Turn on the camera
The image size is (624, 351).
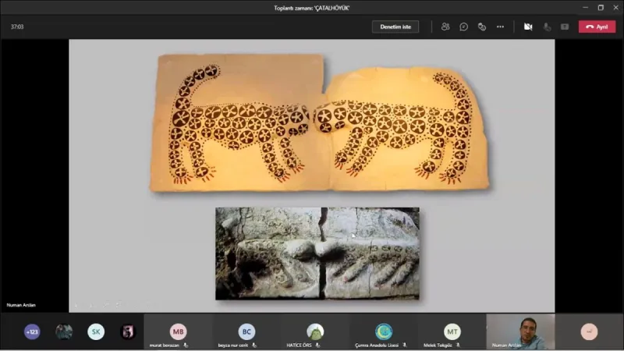tap(528, 27)
